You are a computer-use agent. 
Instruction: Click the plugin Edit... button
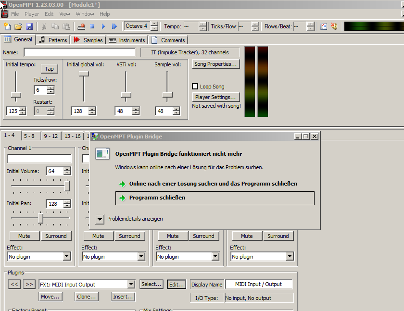coord(177,285)
